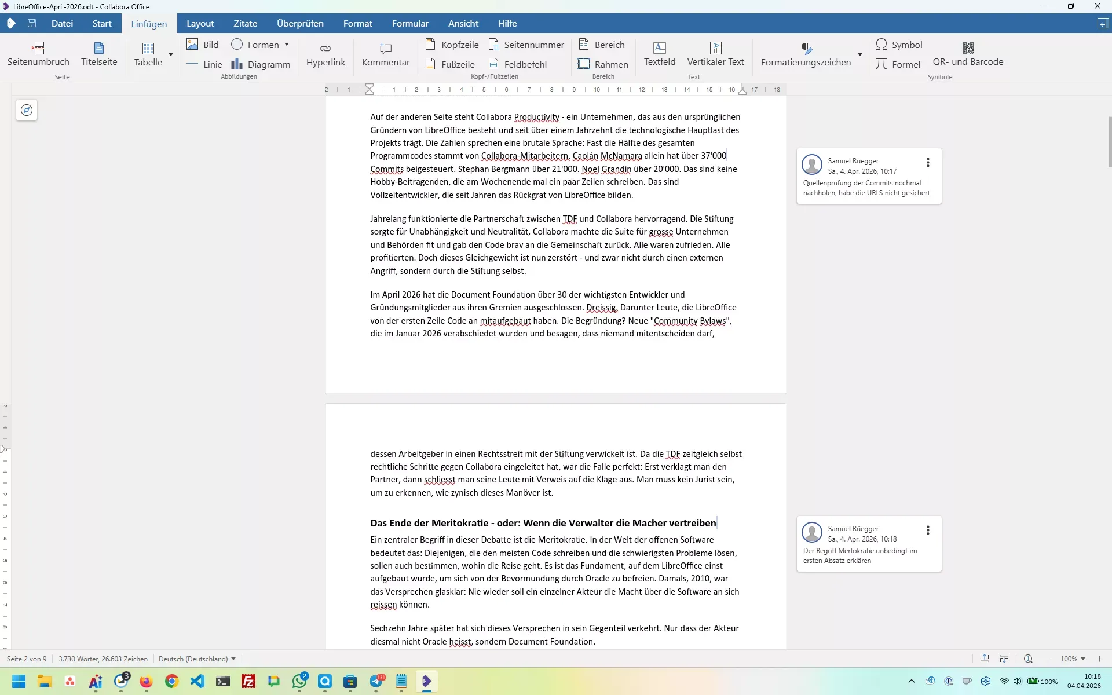The height and width of the screenshot is (695, 1112).
Task: Open the Navigator compass icon
Action: [x=27, y=110]
